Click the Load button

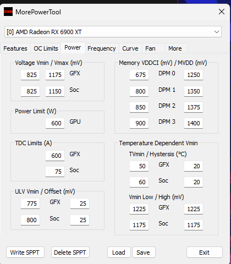(119, 252)
